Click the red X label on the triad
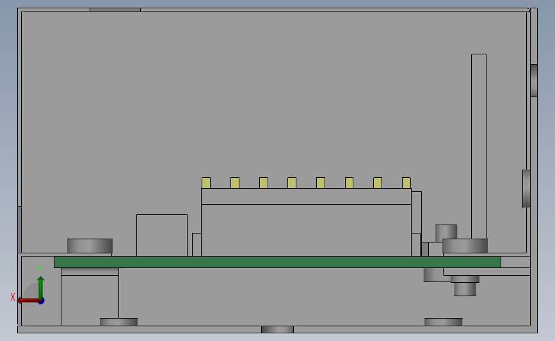The width and height of the screenshot is (555, 341). click(13, 297)
